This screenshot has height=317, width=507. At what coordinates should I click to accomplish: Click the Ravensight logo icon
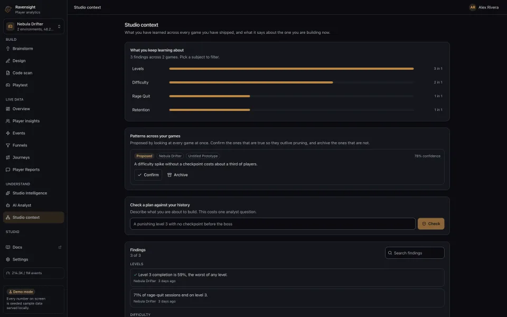click(x=8, y=10)
